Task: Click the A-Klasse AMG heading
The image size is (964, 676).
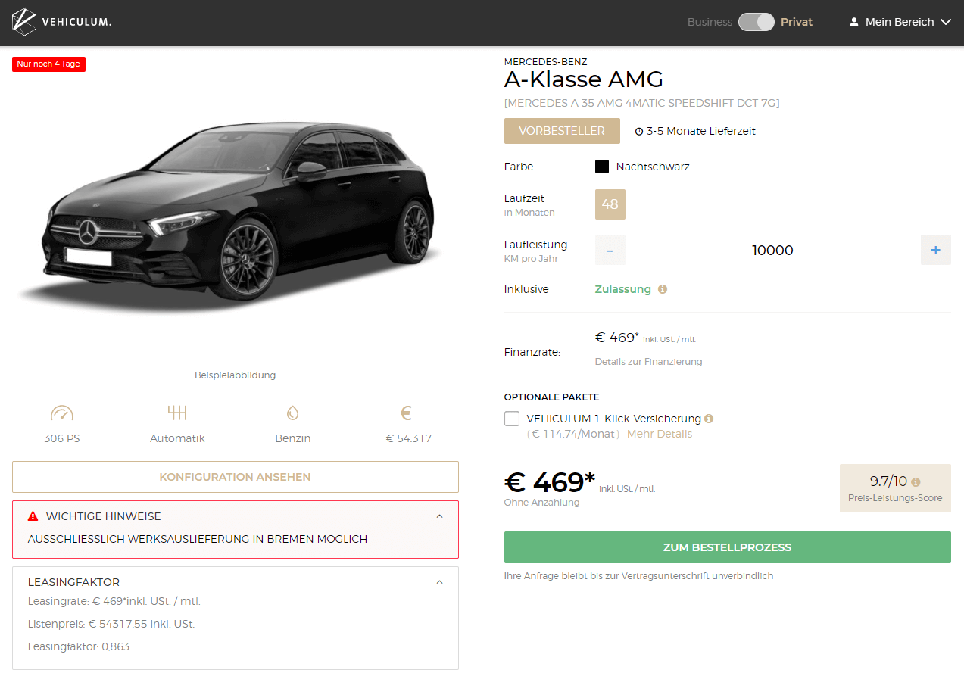Action: pyautogui.click(x=584, y=79)
